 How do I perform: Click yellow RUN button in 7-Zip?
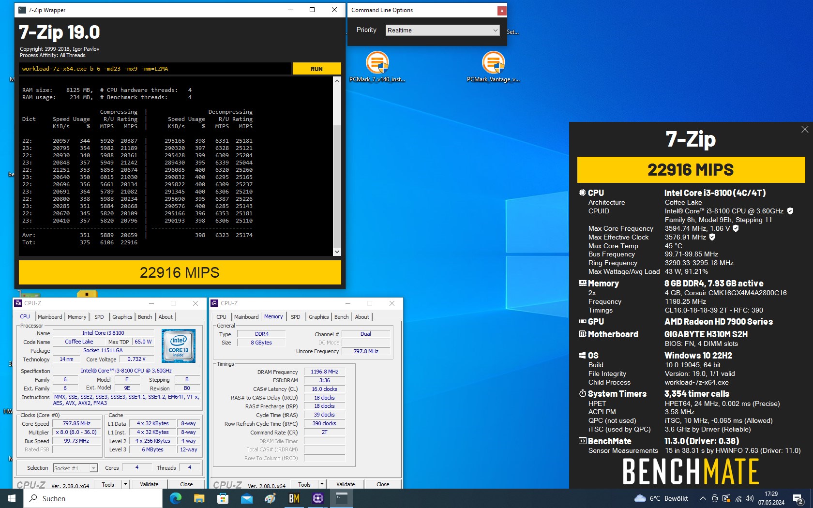coord(316,69)
